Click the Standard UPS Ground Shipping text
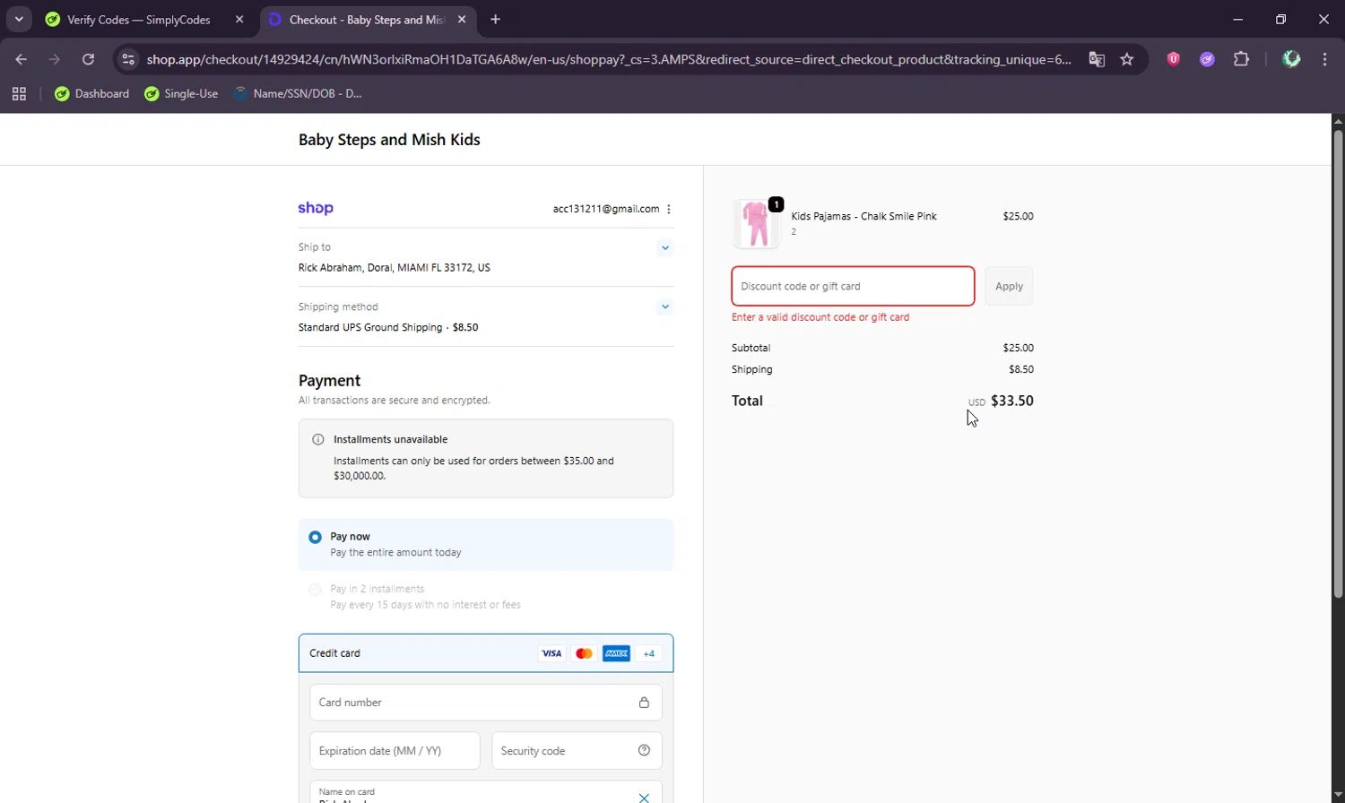 369,328
